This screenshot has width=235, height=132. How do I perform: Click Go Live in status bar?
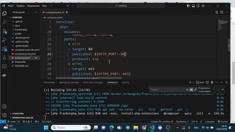tap(223, 121)
